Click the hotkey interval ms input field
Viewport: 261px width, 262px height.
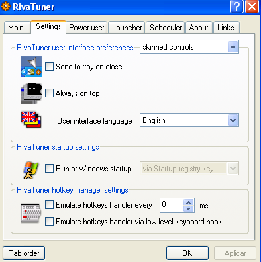172,205
